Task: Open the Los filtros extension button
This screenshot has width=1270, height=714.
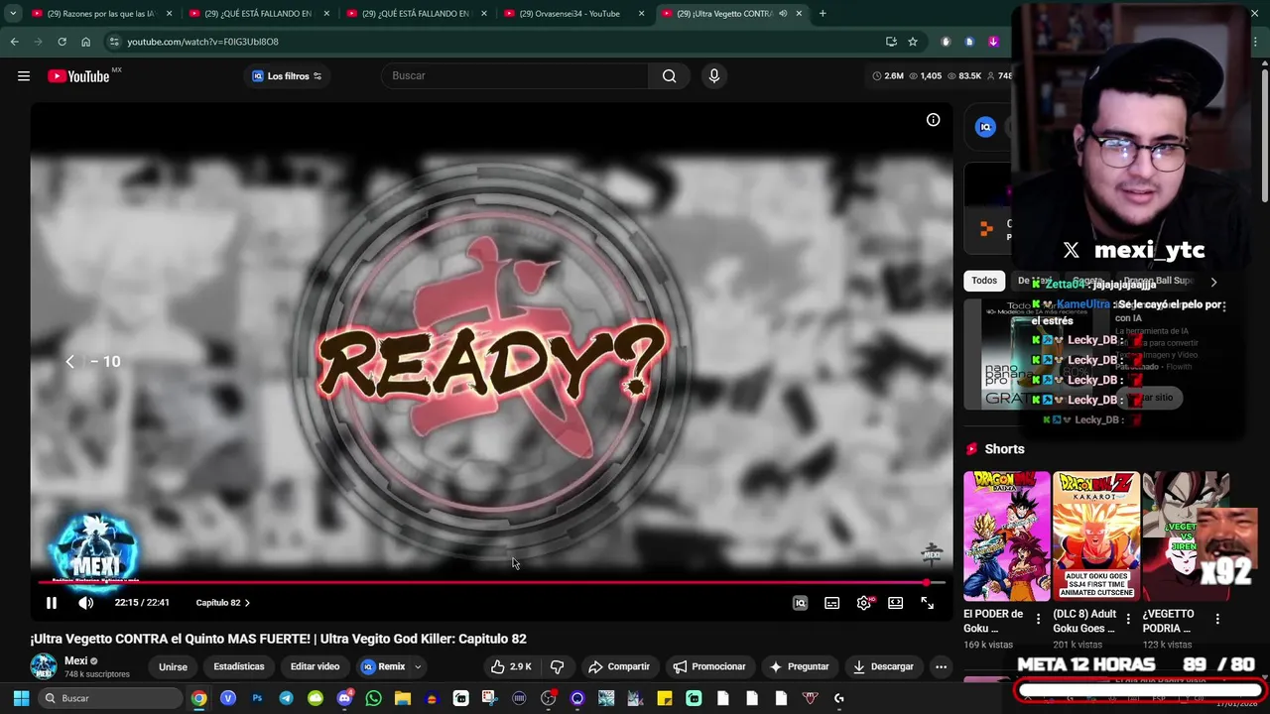Action: 287,76
